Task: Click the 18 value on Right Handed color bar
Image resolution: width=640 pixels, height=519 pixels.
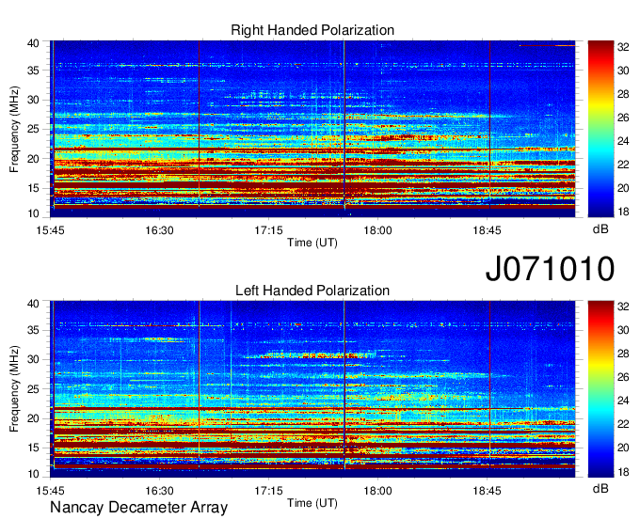Action: (623, 212)
